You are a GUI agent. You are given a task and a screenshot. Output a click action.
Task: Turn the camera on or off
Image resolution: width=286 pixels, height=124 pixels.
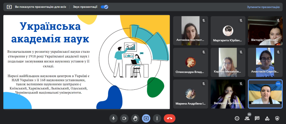pos(124,118)
